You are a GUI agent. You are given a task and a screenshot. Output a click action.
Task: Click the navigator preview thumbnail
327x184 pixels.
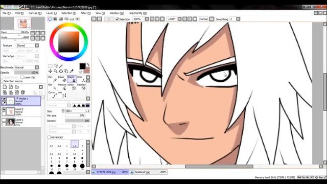(23, 23)
